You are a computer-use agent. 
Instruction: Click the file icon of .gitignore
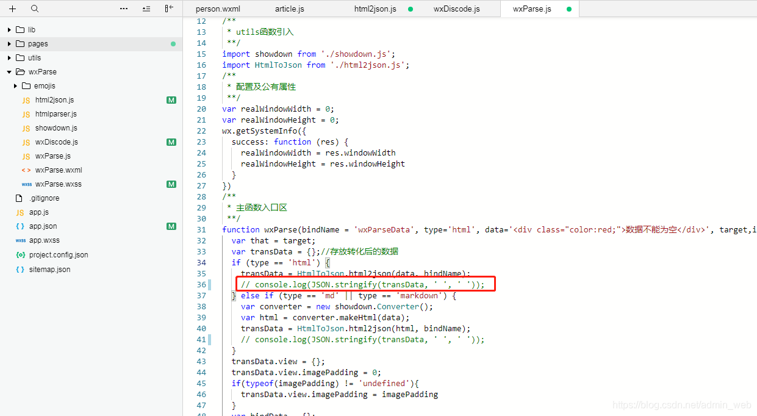point(20,198)
